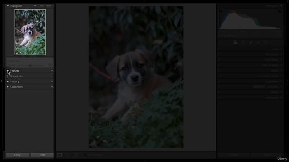Toggle Lens Corrections panel effect visibility
289x162 pixels.
pyautogui.click(x=219, y=76)
